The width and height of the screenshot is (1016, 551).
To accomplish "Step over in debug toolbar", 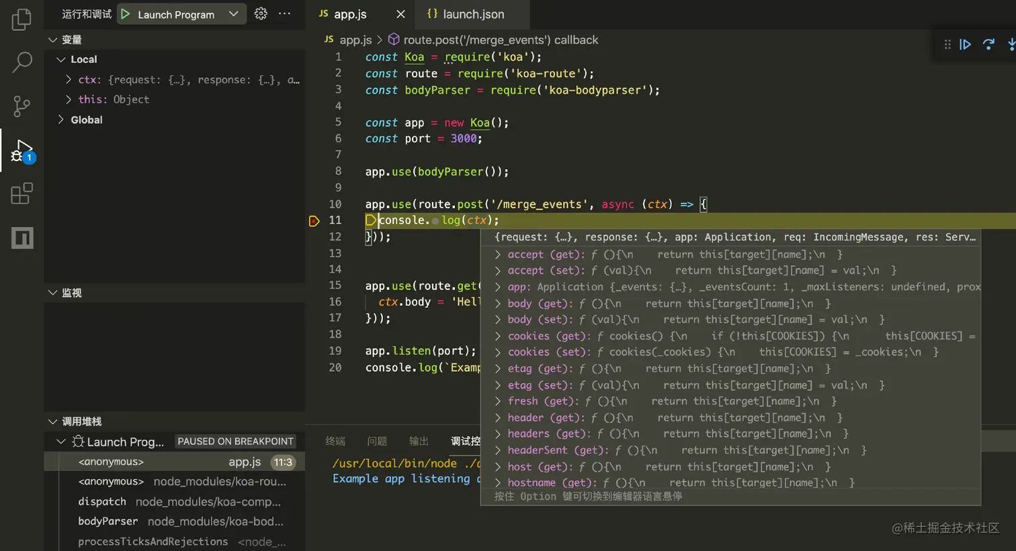I will point(988,44).
